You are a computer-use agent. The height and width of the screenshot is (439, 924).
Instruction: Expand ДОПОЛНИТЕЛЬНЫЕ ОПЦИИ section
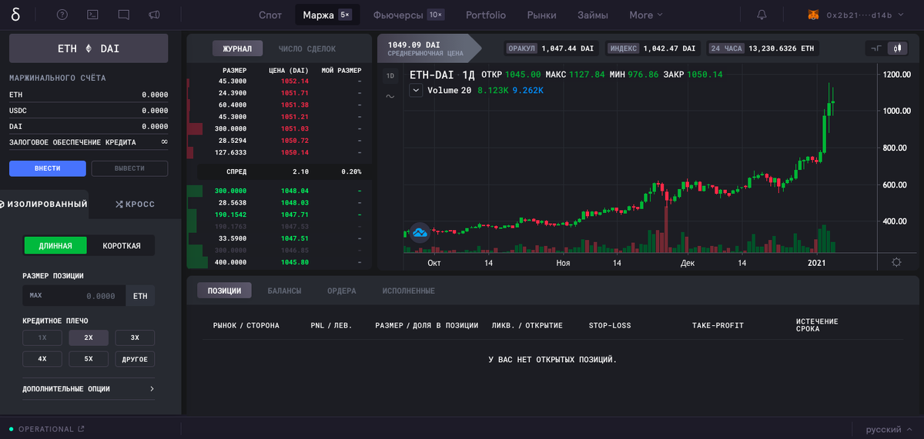[89, 389]
